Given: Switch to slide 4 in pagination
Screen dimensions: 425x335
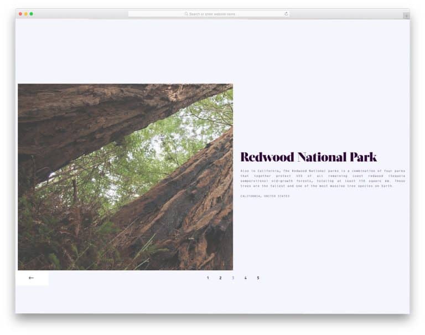Looking at the screenshot, I should (x=246, y=278).
